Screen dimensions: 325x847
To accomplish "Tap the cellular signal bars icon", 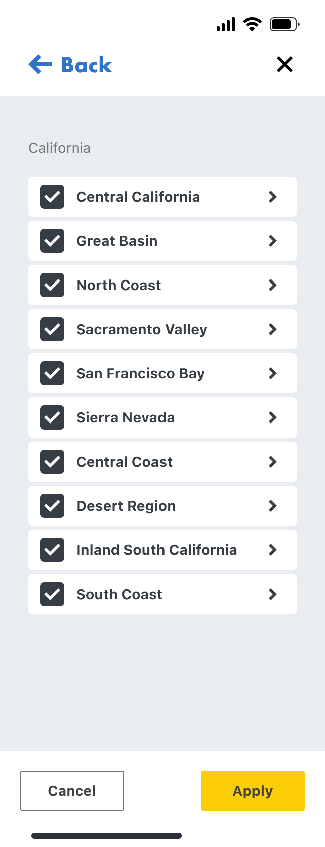I will pos(226,24).
